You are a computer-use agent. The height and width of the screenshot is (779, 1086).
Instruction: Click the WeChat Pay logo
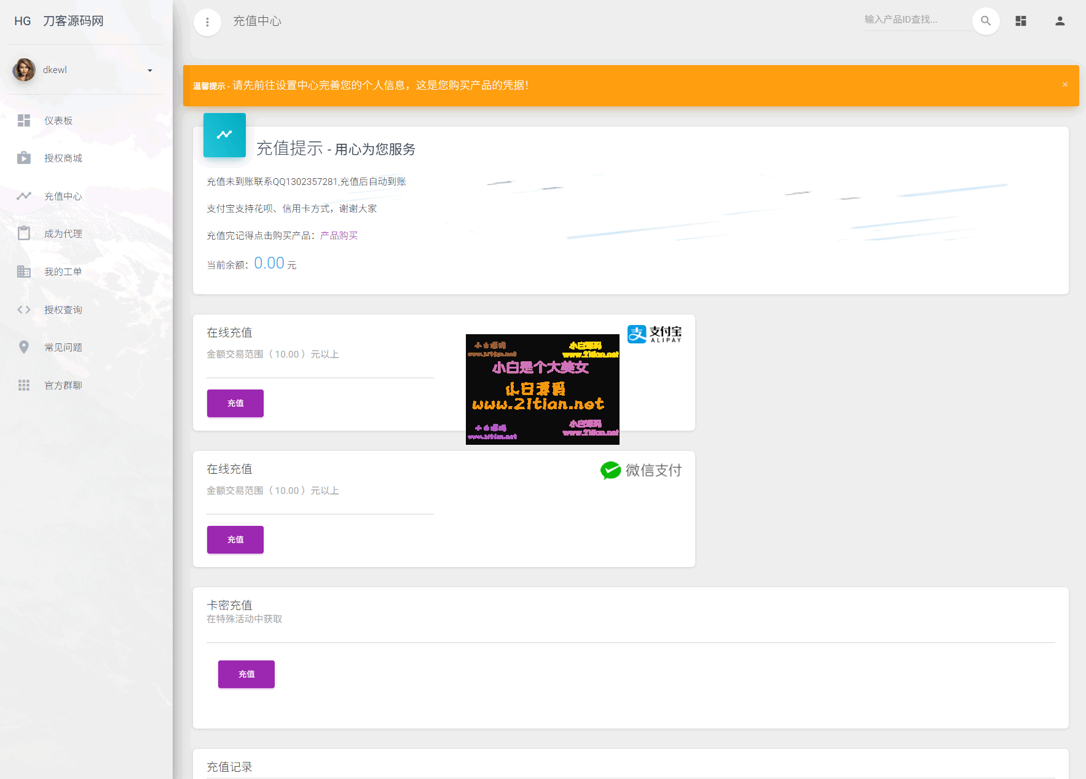tap(641, 470)
